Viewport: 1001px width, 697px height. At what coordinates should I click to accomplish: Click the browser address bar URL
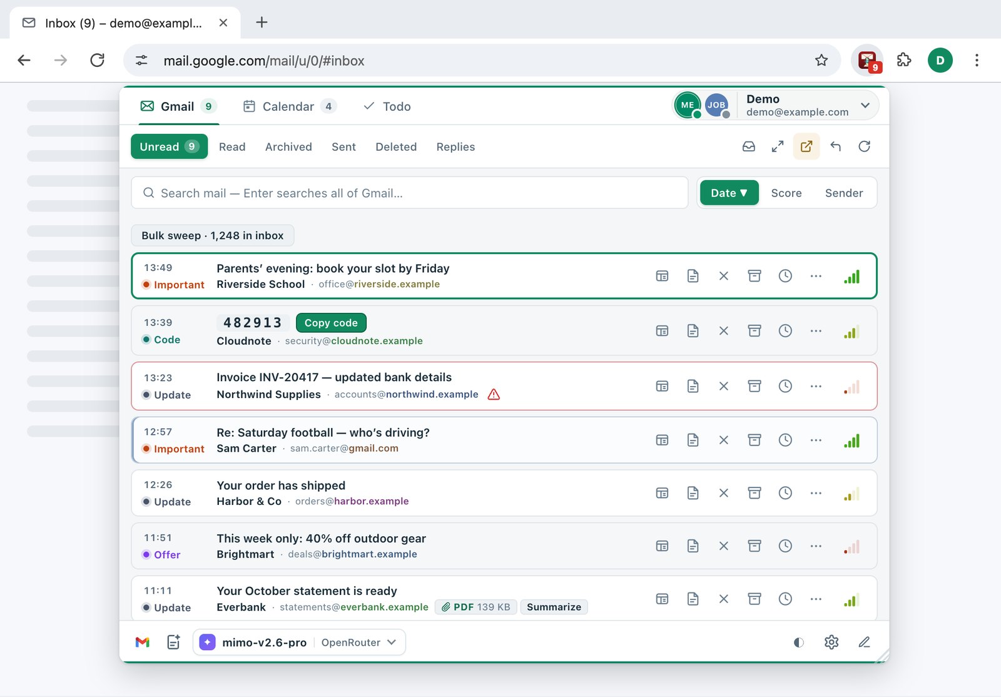264,61
